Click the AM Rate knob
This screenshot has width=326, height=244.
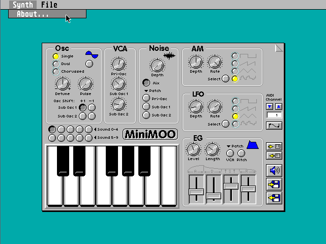tap(215, 62)
